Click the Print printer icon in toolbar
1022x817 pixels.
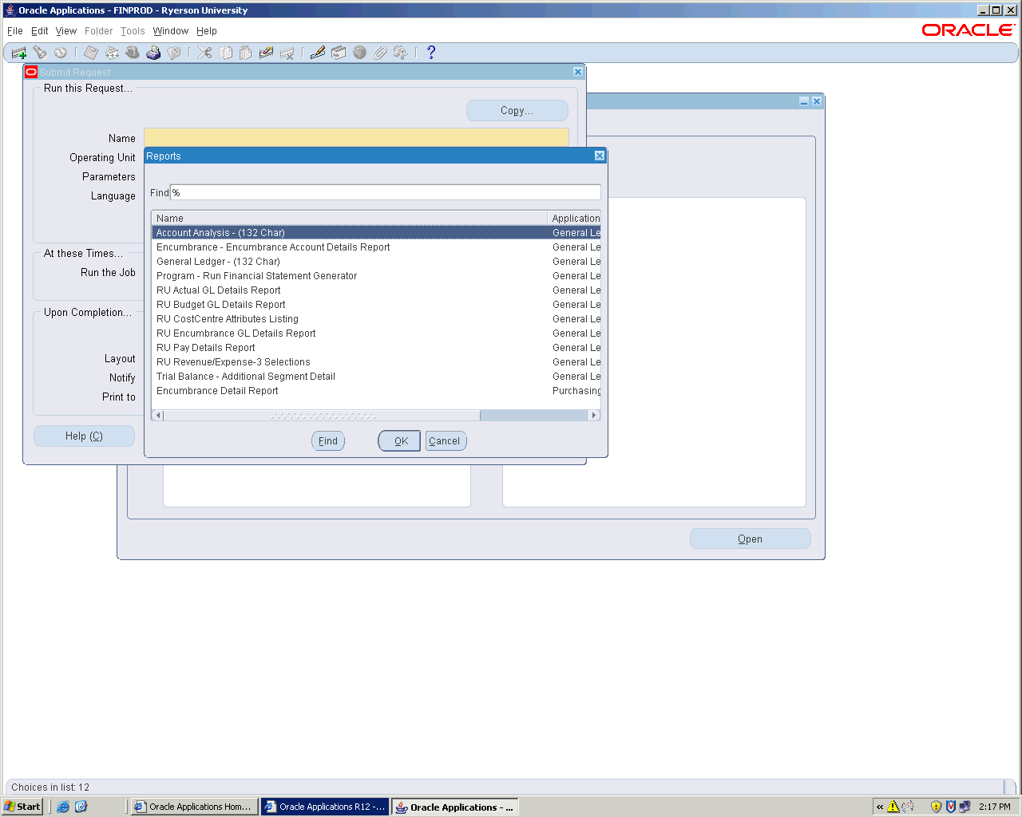pos(153,53)
